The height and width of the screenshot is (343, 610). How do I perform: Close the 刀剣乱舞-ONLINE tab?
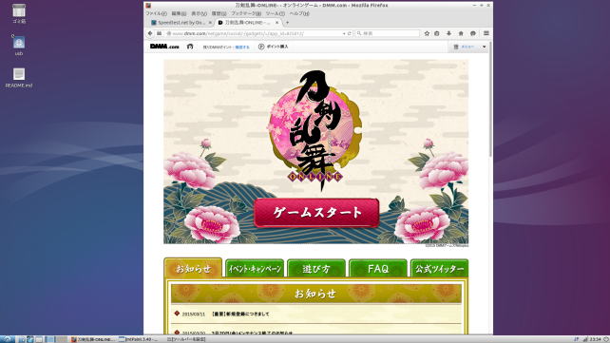coord(277,23)
